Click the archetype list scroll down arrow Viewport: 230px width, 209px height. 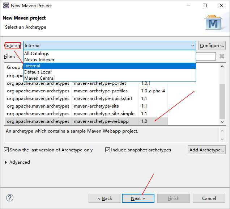tap(222, 122)
